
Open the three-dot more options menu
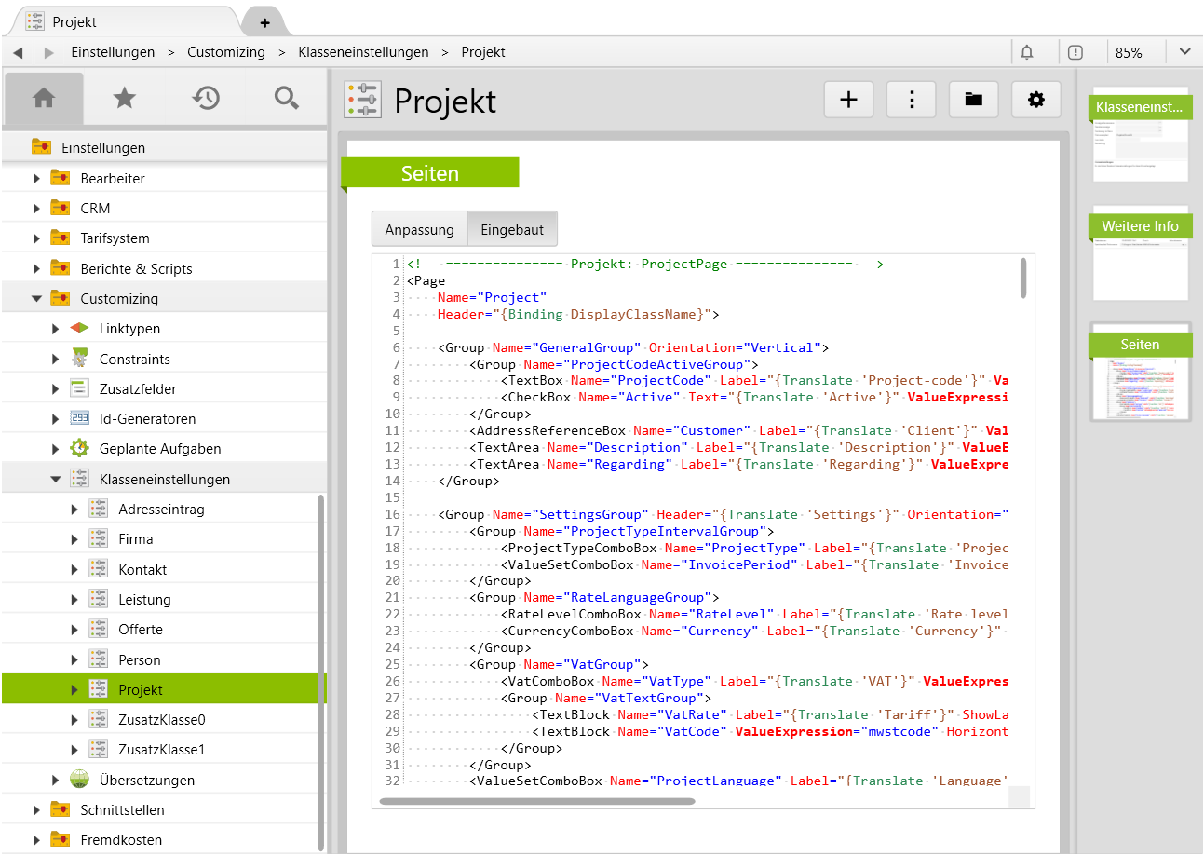pos(911,100)
